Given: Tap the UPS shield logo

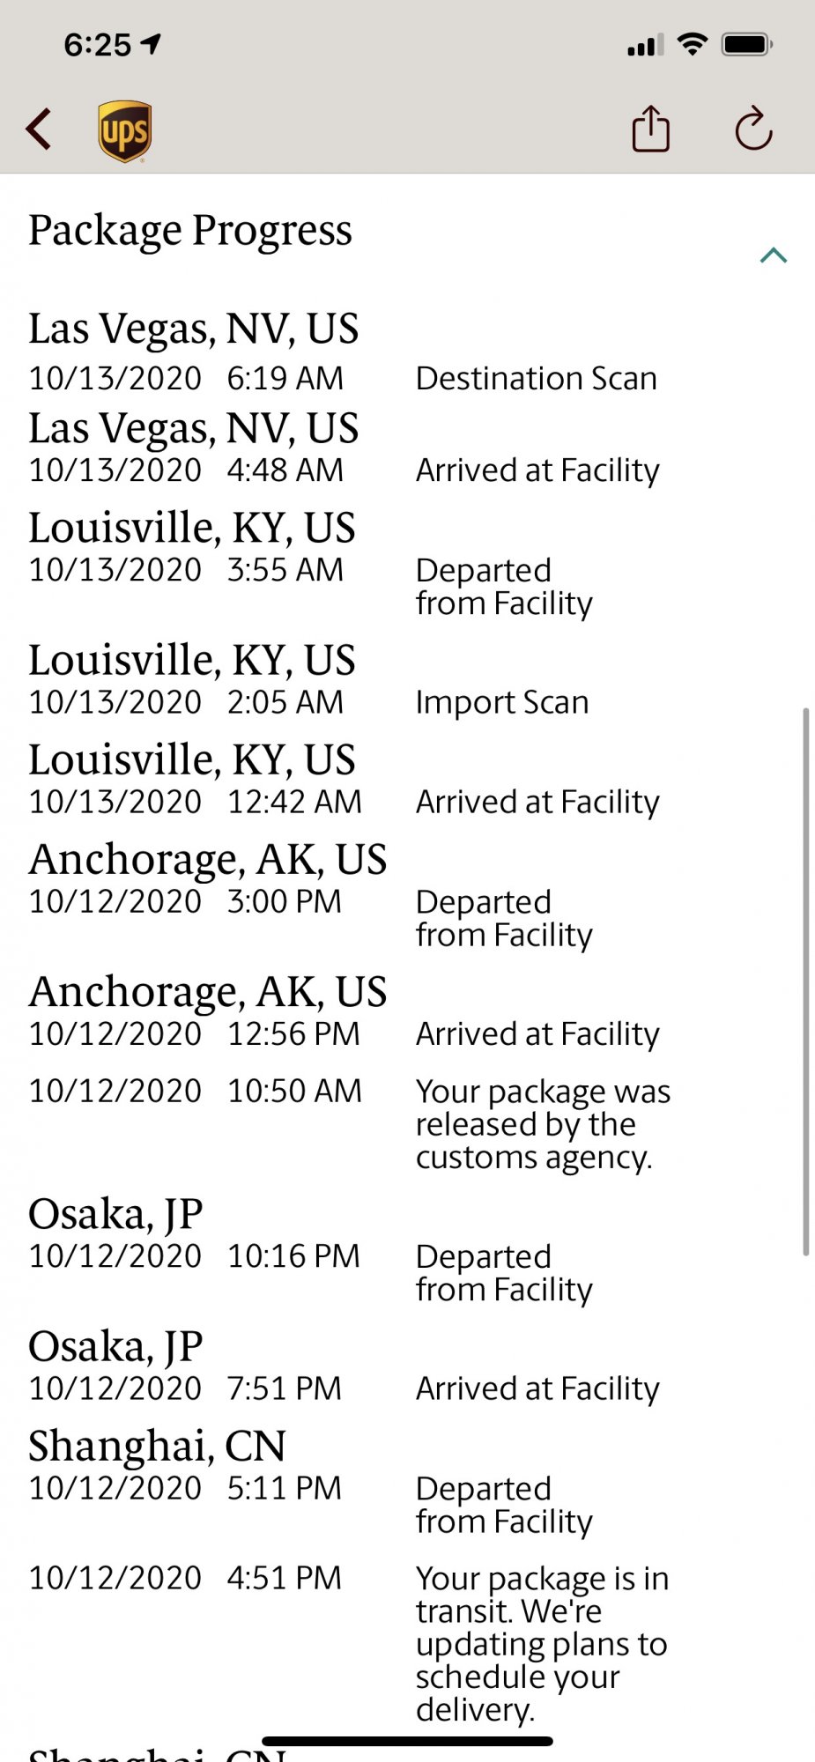Looking at the screenshot, I should (124, 131).
